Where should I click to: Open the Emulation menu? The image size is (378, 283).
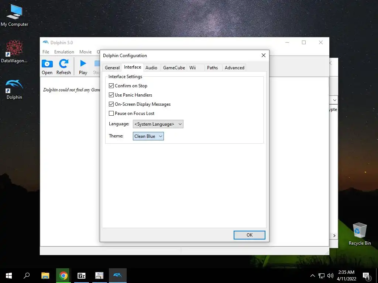[x=64, y=52]
